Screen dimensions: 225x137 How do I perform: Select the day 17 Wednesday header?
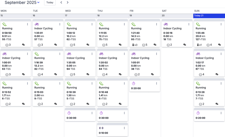point(80,16)
